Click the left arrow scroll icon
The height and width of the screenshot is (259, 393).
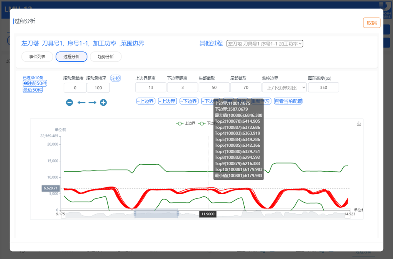tap(81, 102)
